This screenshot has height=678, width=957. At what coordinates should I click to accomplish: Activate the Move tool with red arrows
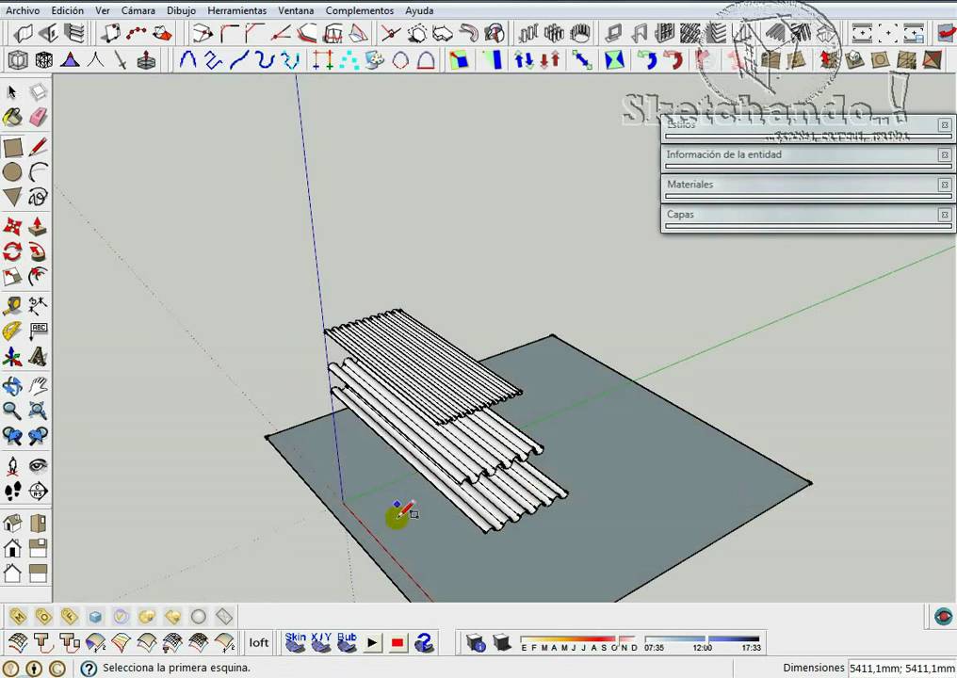click(12, 226)
